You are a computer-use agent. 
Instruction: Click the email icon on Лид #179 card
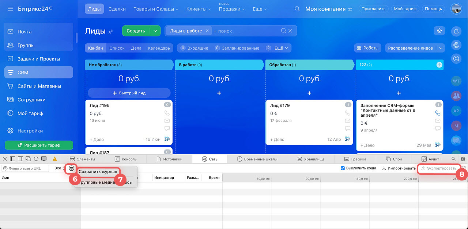tap(348, 121)
